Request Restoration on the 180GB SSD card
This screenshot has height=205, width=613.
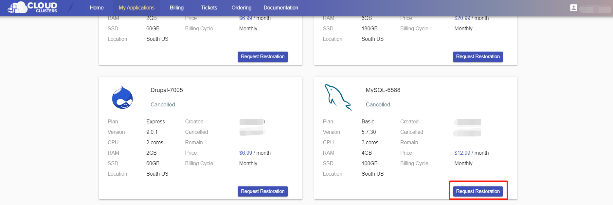[478, 56]
